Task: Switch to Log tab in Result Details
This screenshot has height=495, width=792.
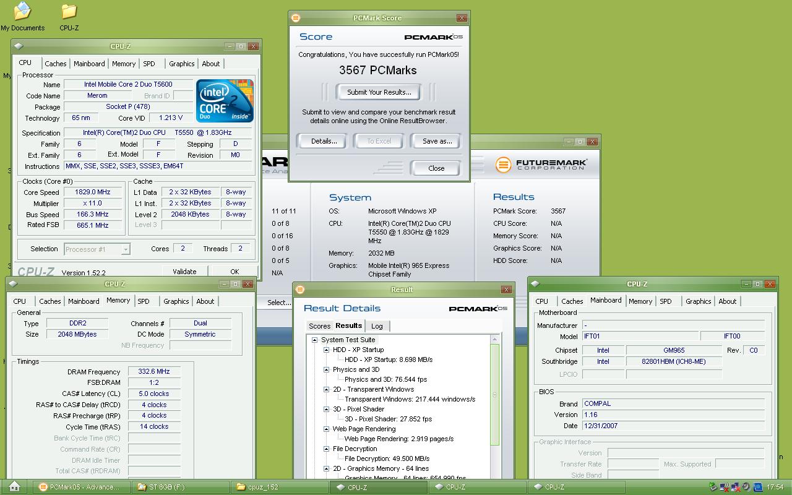Action: coord(377,326)
